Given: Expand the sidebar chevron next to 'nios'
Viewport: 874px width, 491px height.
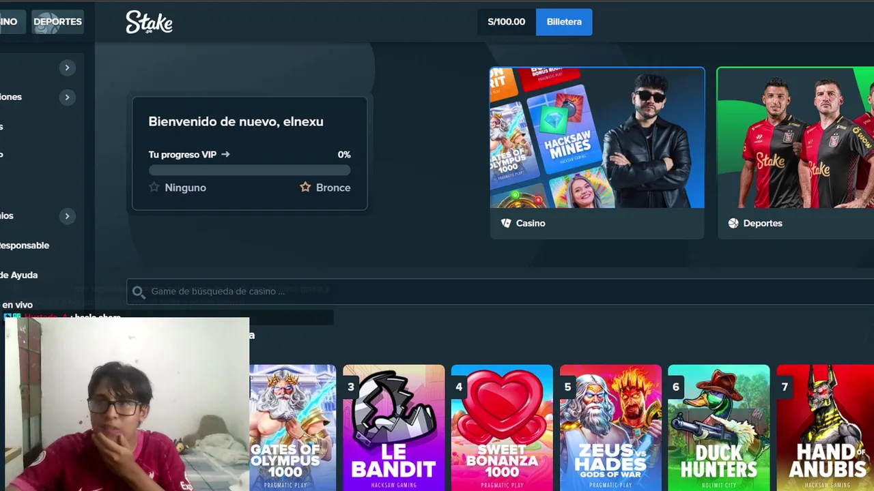Looking at the screenshot, I should (x=67, y=215).
